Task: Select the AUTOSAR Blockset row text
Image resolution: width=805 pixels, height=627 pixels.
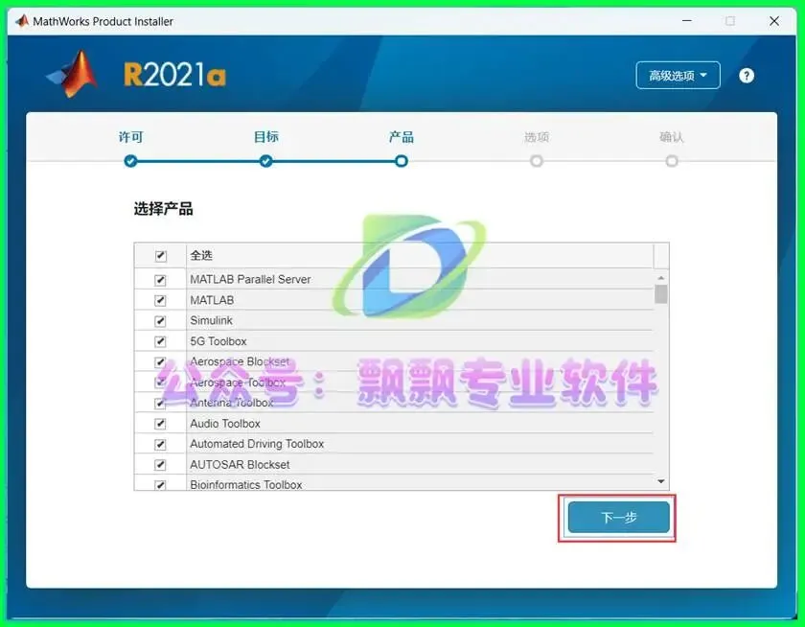Action: pyautogui.click(x=240, y=464)
